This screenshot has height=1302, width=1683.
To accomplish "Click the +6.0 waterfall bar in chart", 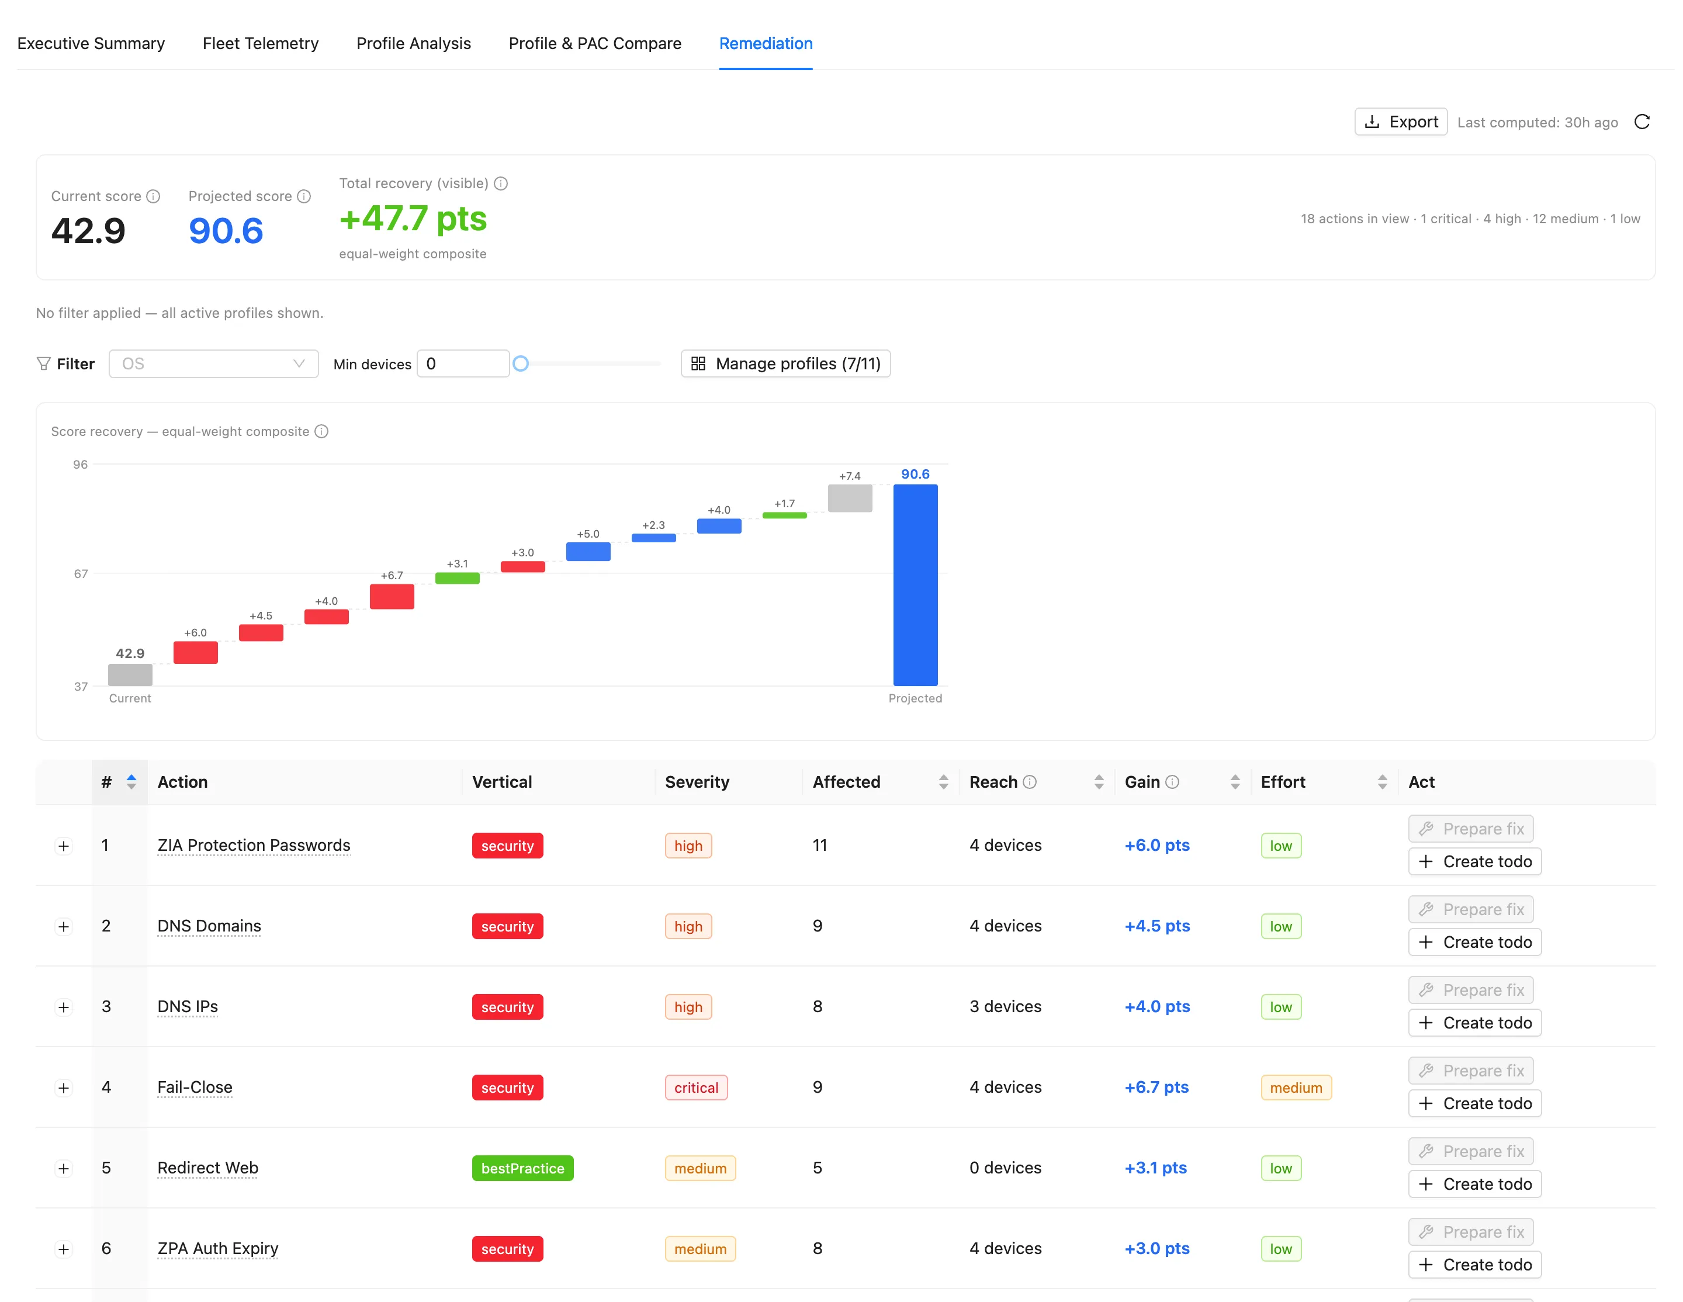I will click(196, 653).
